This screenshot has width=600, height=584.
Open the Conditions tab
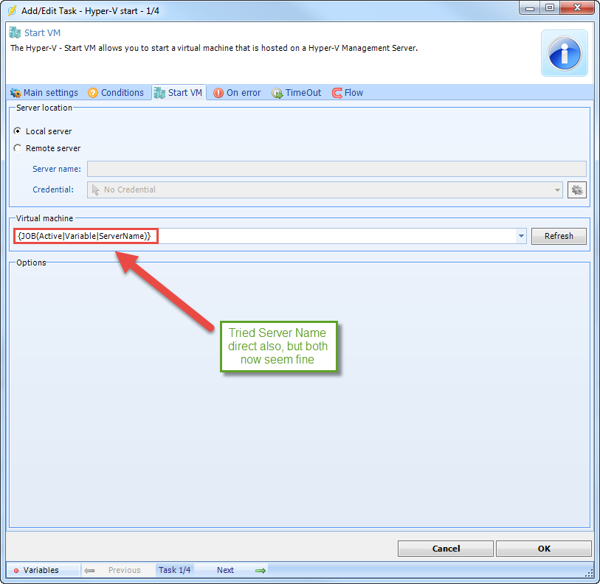click(116, 93)
